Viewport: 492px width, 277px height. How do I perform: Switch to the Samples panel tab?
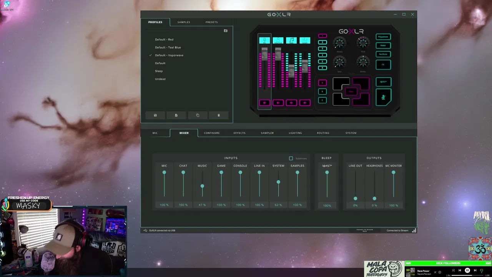coord(184,22)
